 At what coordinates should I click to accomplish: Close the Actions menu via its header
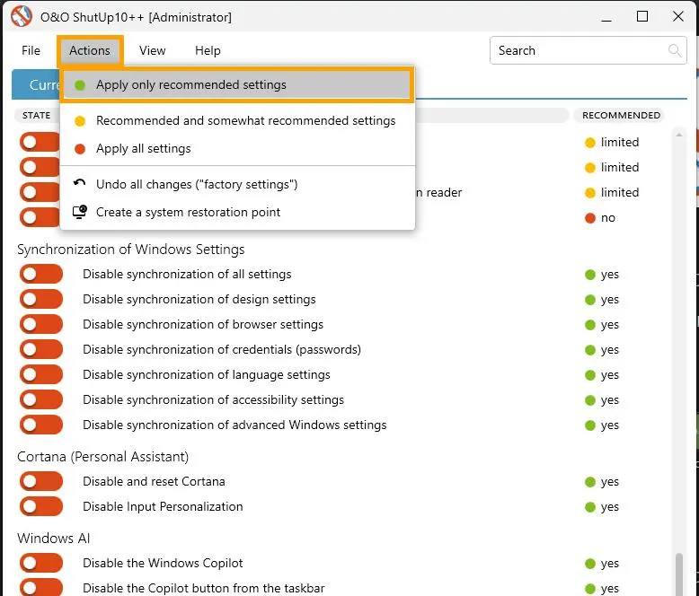pyautogui.click(x=90, y=50)
